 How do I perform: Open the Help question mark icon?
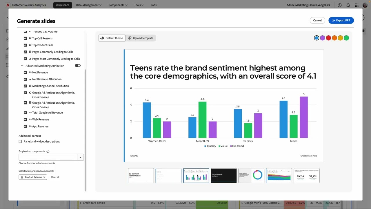tap(340, 5)
